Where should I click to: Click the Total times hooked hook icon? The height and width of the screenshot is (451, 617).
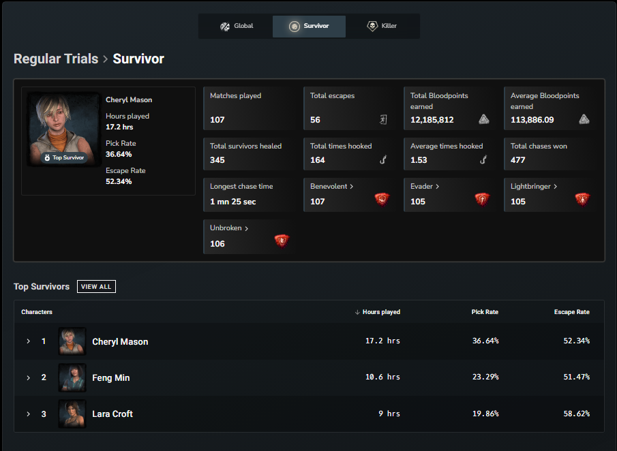(x=383, y=159)
